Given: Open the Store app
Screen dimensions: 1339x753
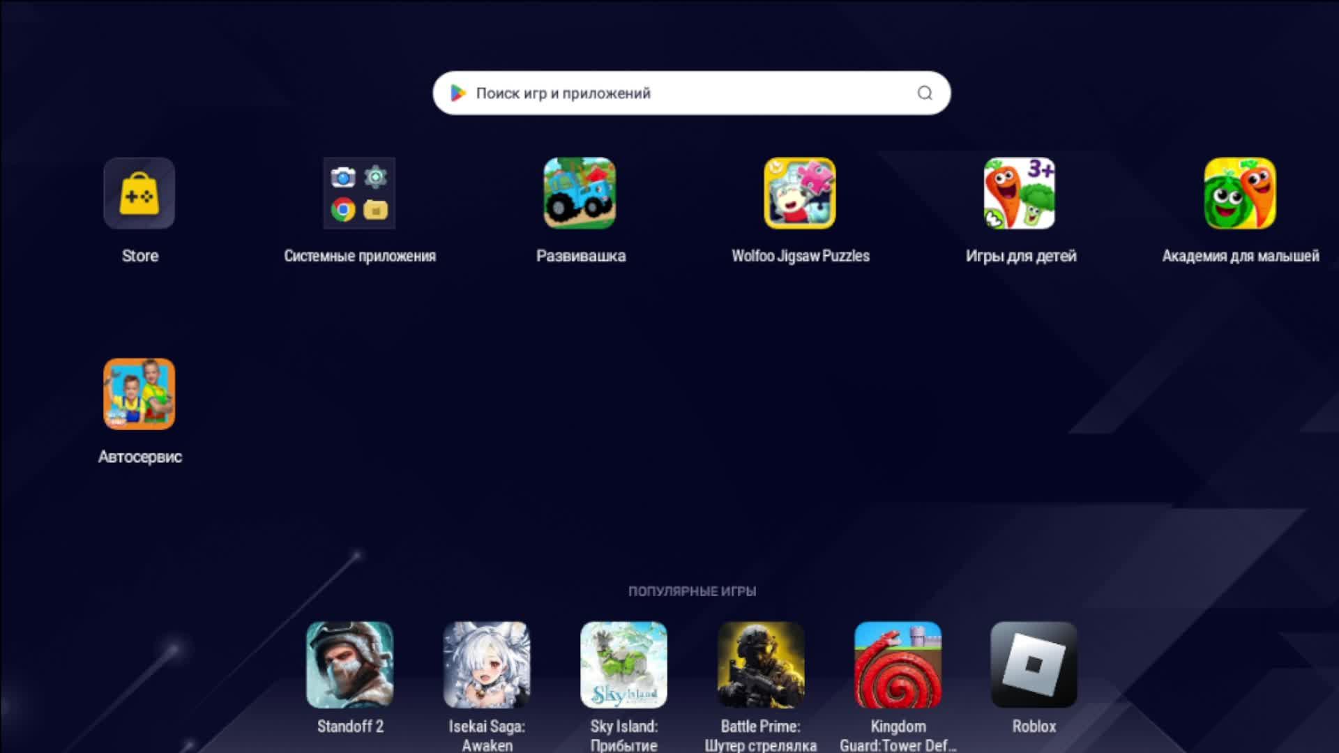Looking at the screenshot, I should click(139, 193).
